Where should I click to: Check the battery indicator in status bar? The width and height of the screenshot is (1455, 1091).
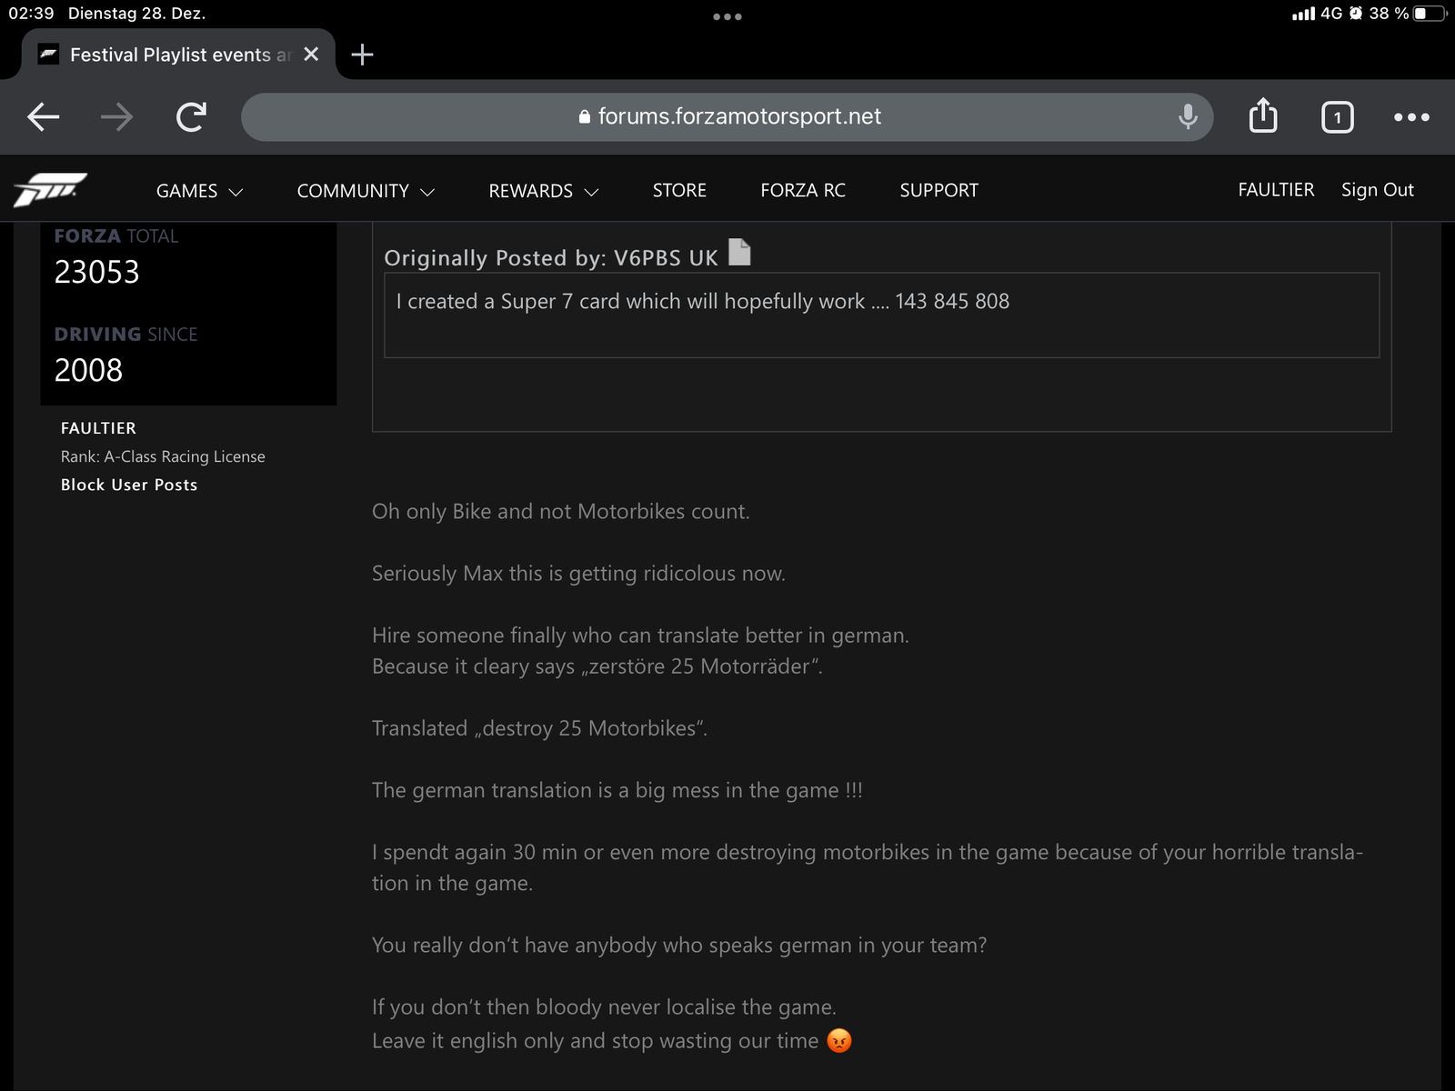tap(1430, 14)
